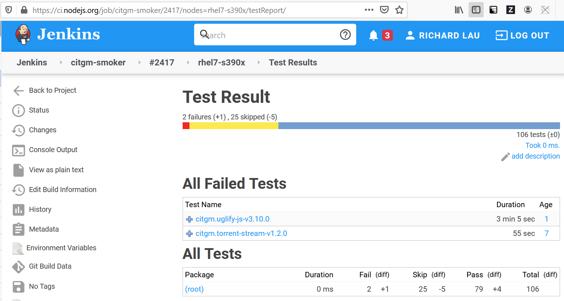Open the History chart icon
Screen dimensions: 564x301
pos(18,210)
